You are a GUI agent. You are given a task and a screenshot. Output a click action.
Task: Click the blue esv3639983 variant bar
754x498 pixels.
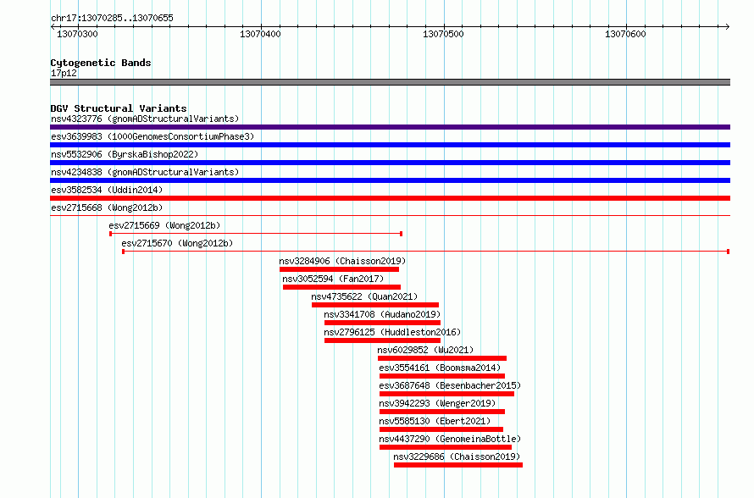(390, 145)
